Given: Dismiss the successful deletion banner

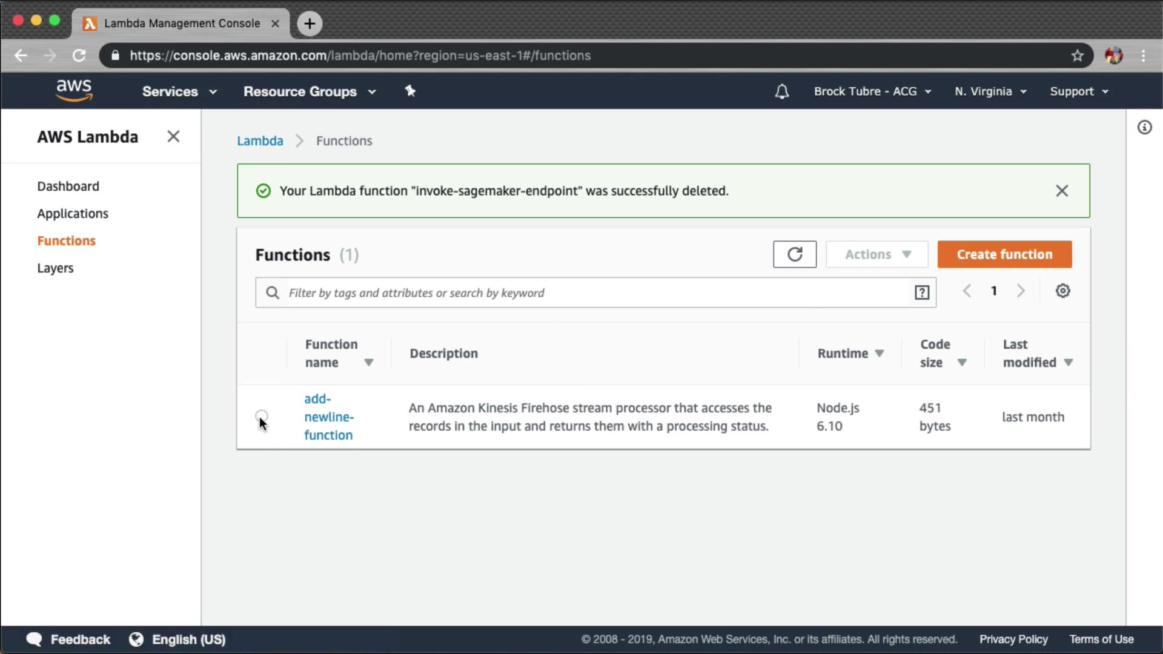Looking at the screenshot, I should pos(1061,191).
